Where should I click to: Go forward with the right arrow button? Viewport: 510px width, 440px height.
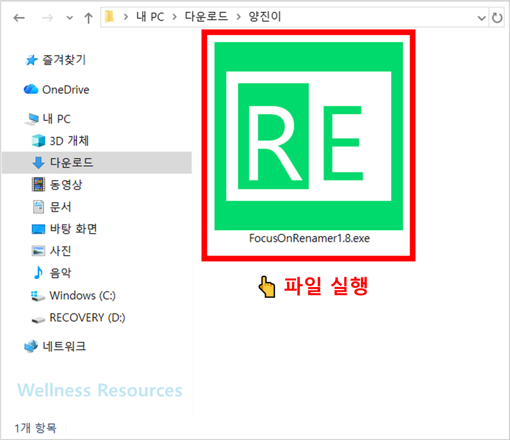click(x=47, y=17)
